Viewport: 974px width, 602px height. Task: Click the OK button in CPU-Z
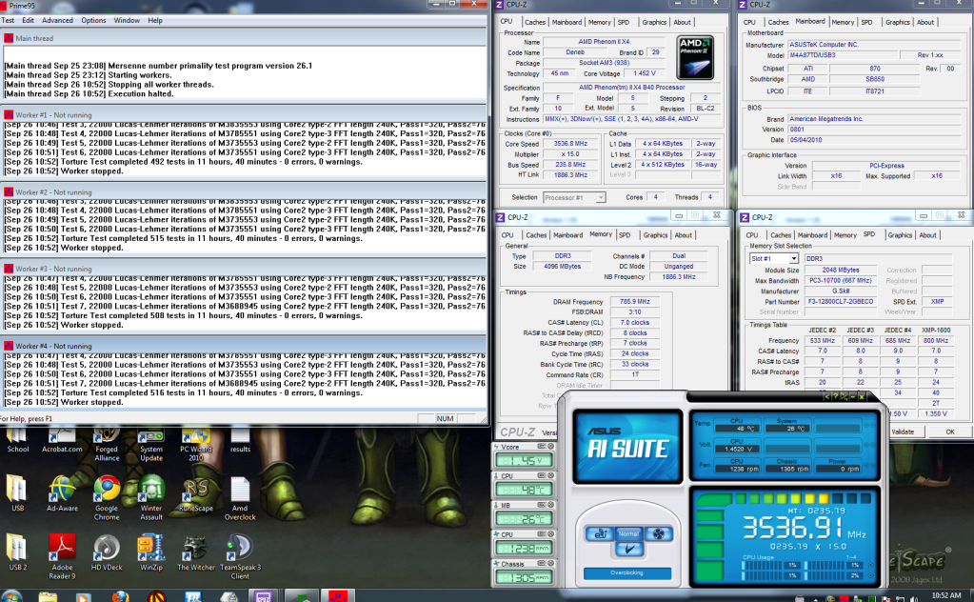pyautogui.click(x=950, y=431)
